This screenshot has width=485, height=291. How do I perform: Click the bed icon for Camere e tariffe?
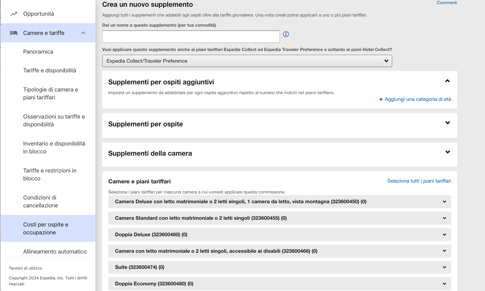pos(14,33)
